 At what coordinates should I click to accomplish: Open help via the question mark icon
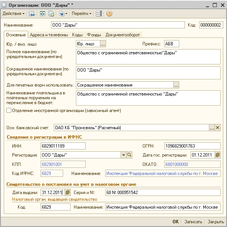[109, 13]
